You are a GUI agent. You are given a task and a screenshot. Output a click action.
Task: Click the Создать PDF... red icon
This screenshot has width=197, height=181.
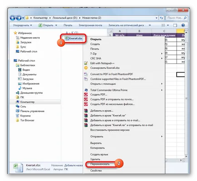pos(86,95)
